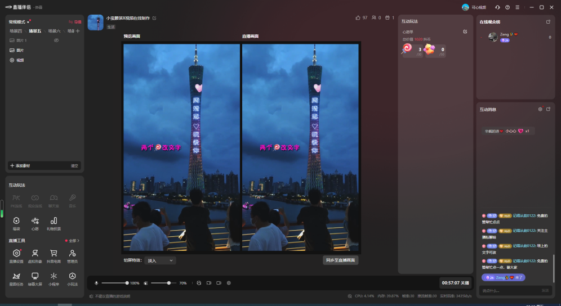Open the 切屏特效 淡入 dropdown
This screenshot has width=561, height=306.
pyautogui.click(x=160, y=260)
